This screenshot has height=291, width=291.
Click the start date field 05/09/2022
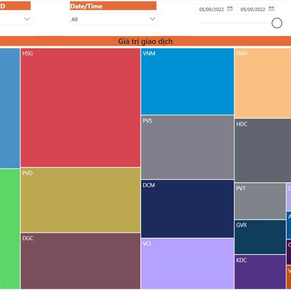[x=215, y=9]
